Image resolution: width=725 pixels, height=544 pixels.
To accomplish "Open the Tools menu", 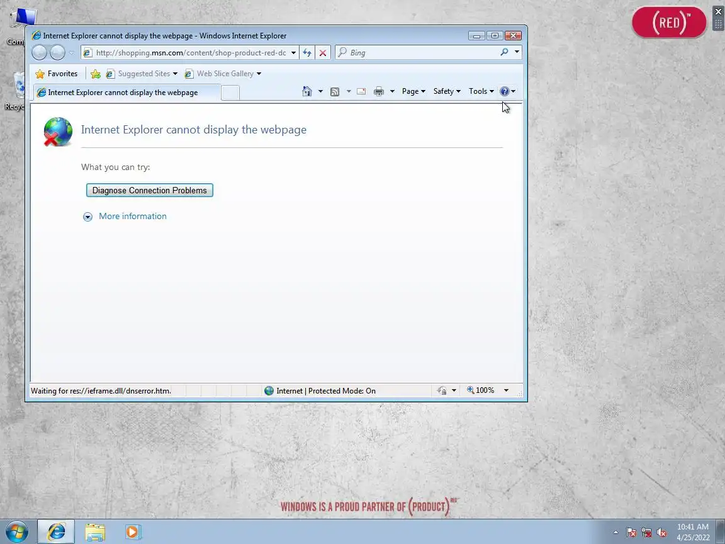I will 481,91.
